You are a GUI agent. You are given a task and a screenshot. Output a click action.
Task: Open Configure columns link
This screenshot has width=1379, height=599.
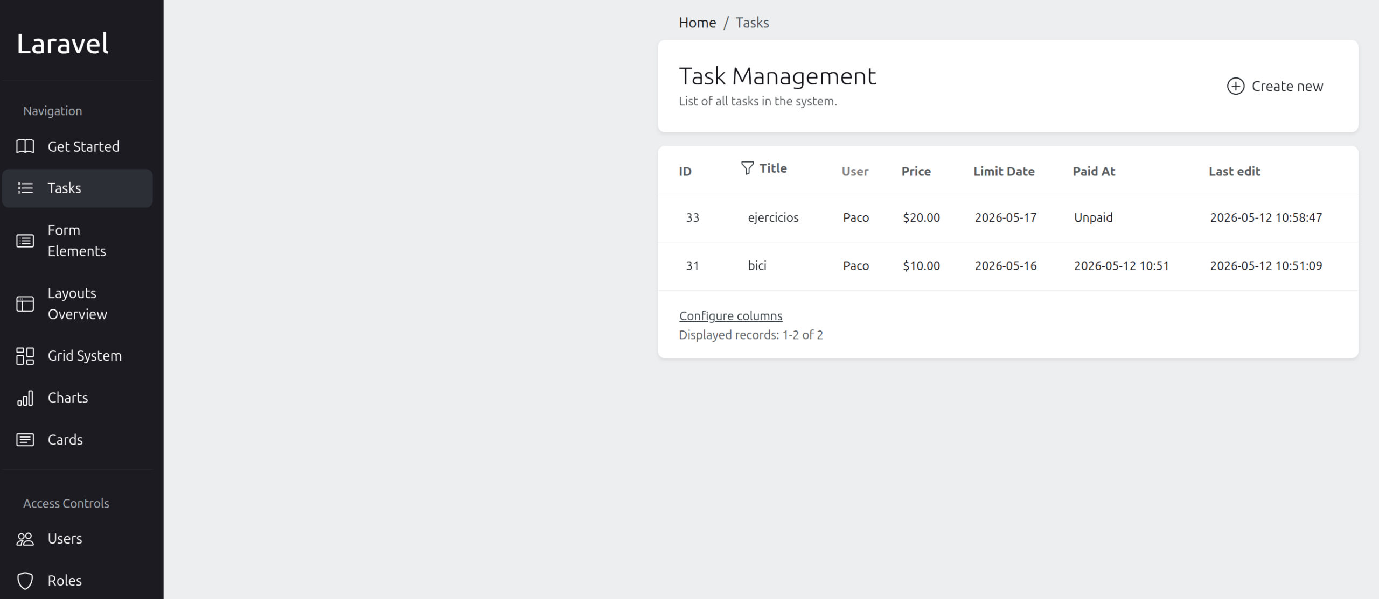(x=730, y=316)
